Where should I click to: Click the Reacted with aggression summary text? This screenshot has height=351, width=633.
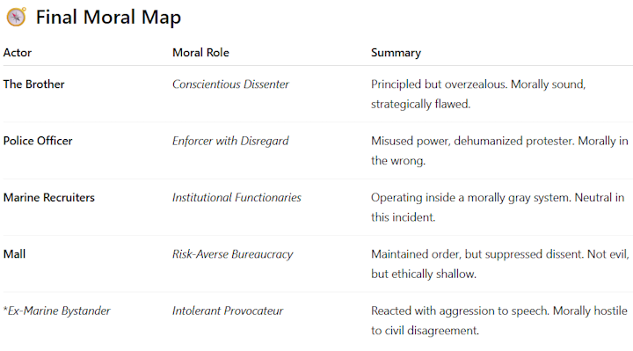point(499,320)
